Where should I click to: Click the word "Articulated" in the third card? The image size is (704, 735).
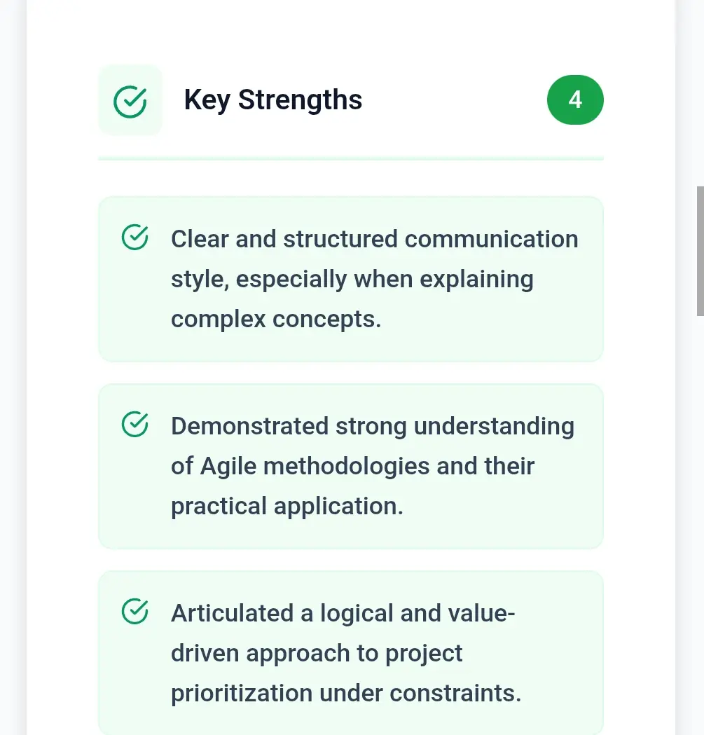(232, 613)
